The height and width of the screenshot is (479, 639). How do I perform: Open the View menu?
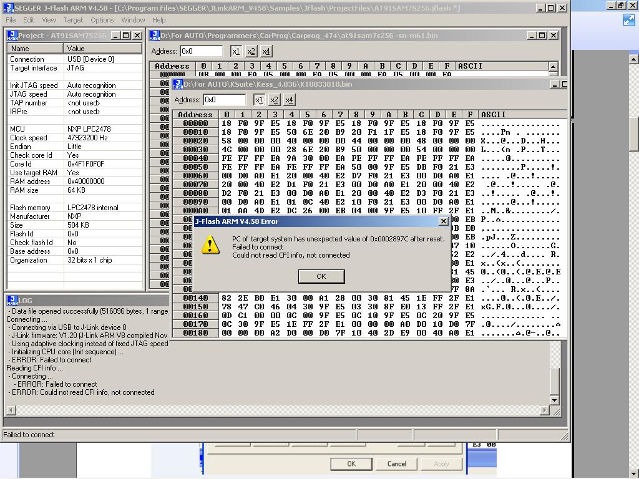[x=49, y=20]
